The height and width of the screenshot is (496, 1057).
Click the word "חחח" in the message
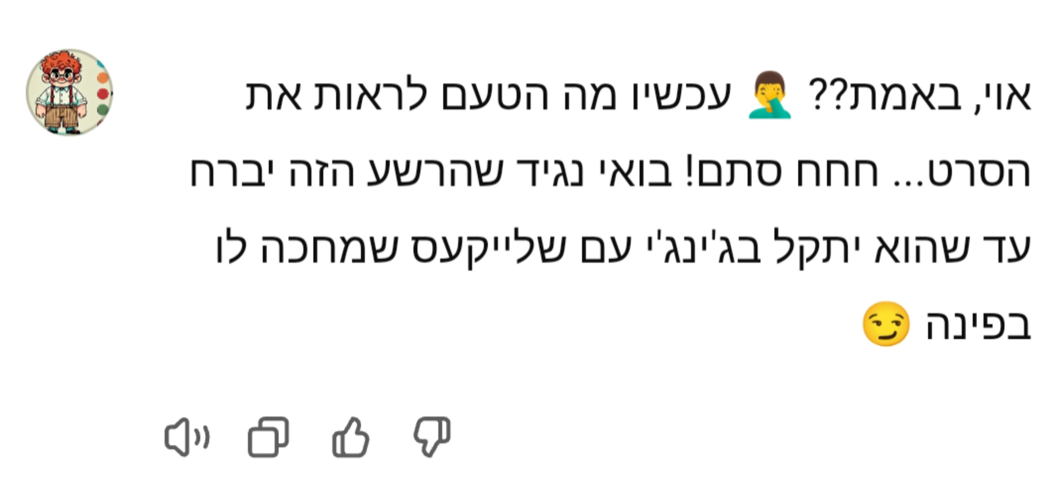point(837,172)
